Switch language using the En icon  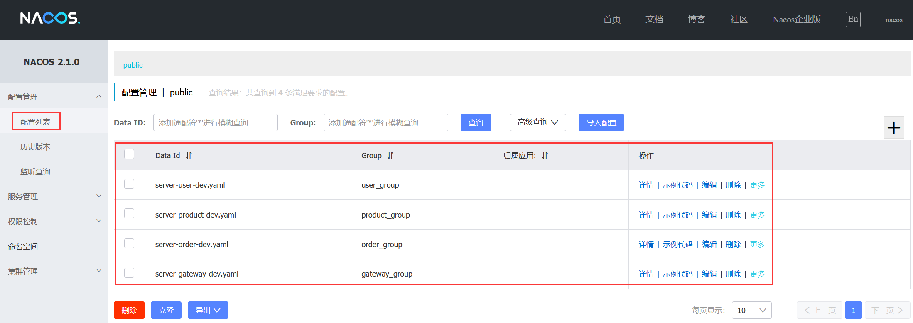point(853,19)
